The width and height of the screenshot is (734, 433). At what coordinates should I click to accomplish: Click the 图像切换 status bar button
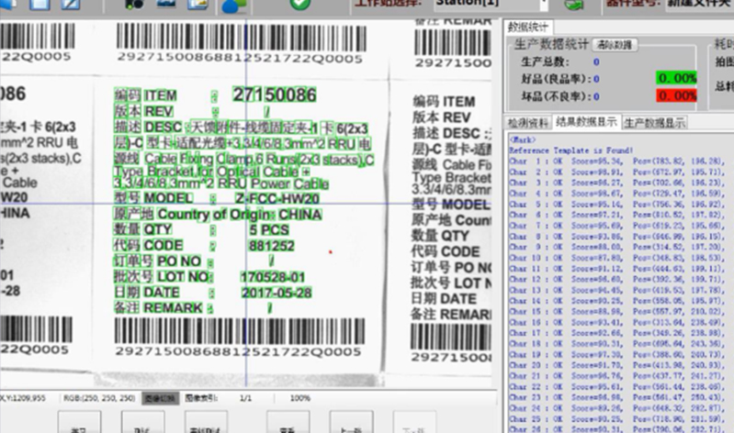(x=160, y=398)
